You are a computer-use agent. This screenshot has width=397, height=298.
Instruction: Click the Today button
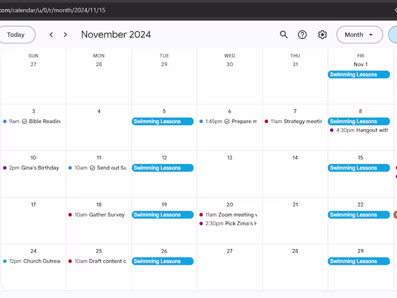coord(17,35)
